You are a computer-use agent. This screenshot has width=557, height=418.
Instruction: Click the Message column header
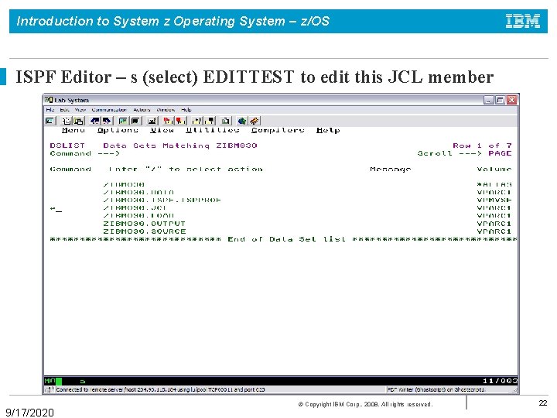(x=391, y=170)
